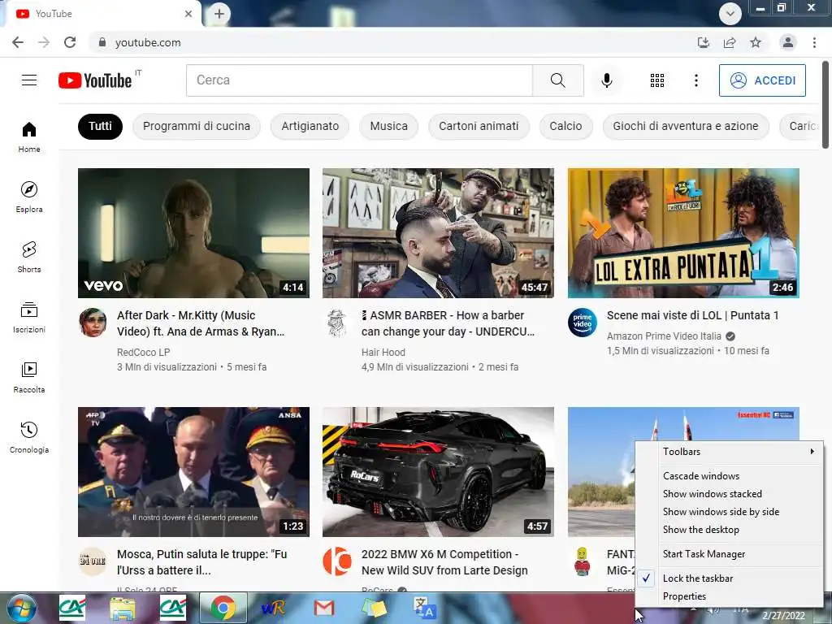The image size is (832, 624).
Task: Click the page vertical scrollbar thumb
Action: pyautogui.click(x=825, y=105)
